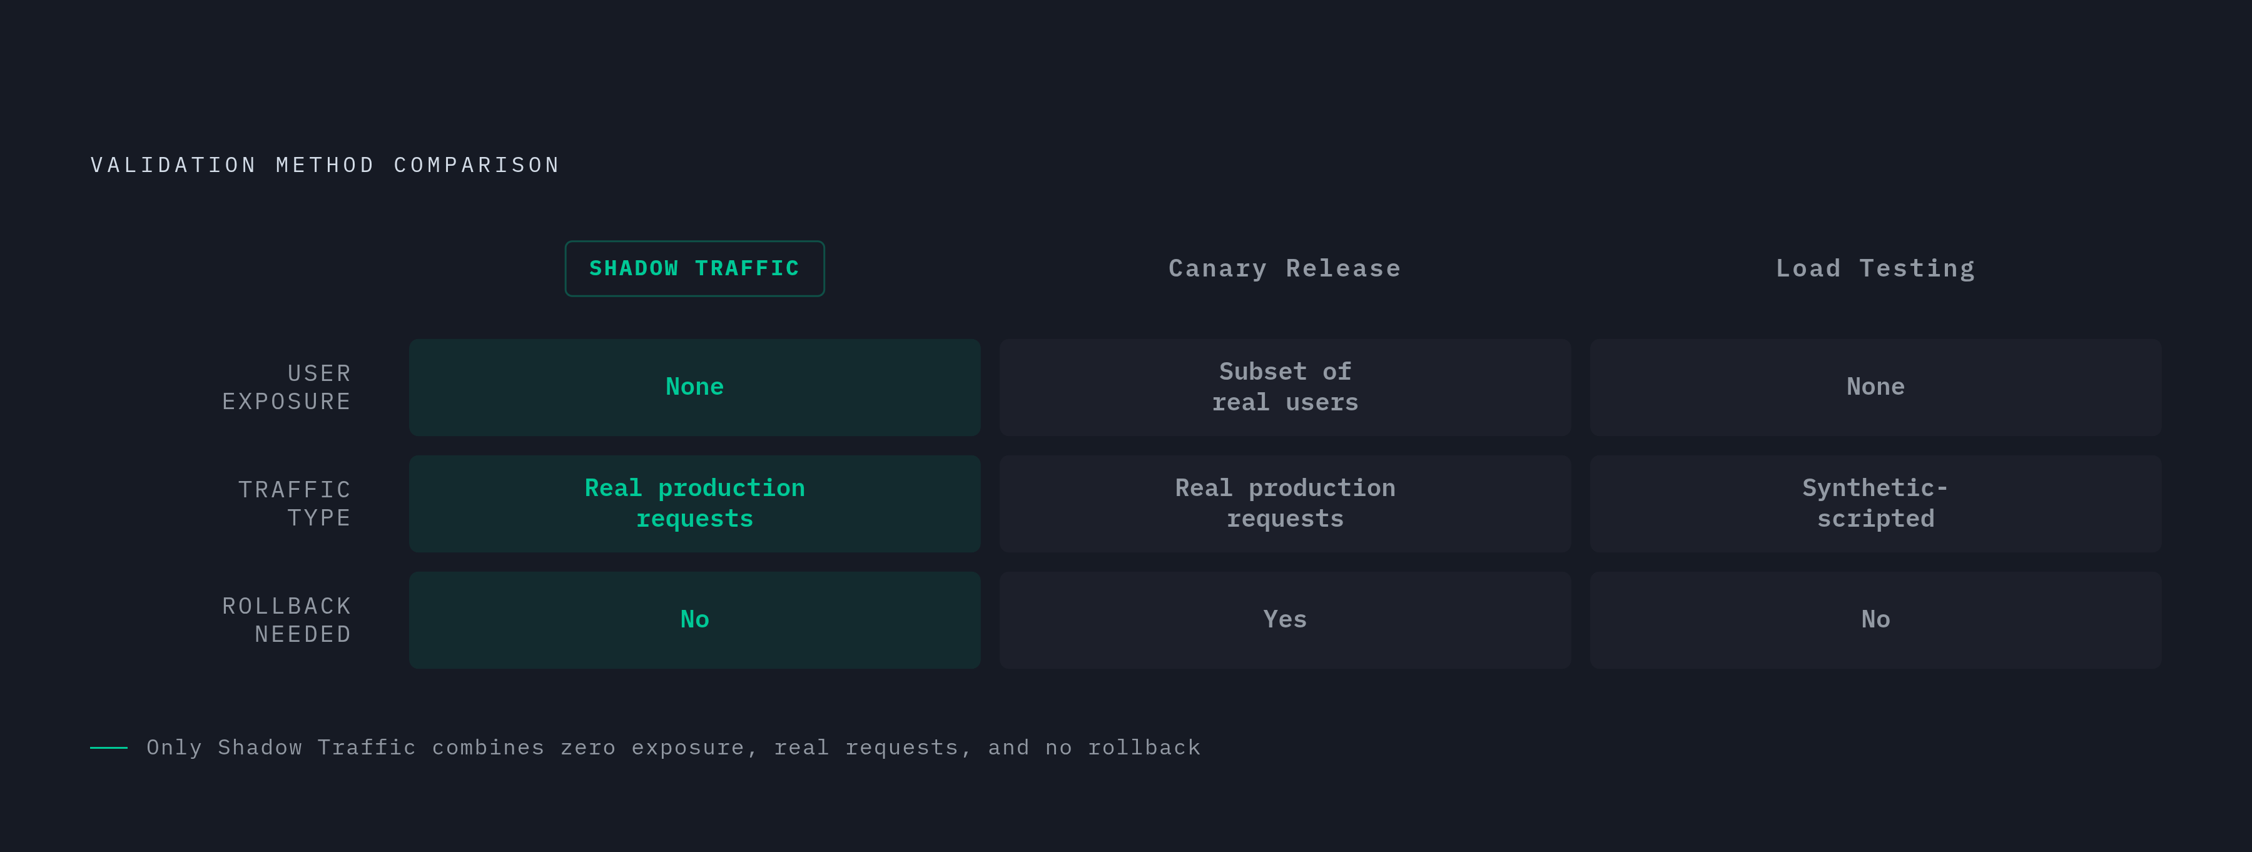
Task: Select Canary Release's Yes rollback cell
Action: 1284,619
